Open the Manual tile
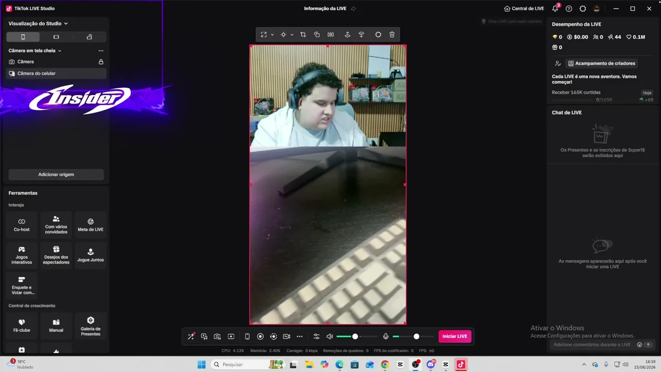661x372 pixels. [x=56, y=326]
